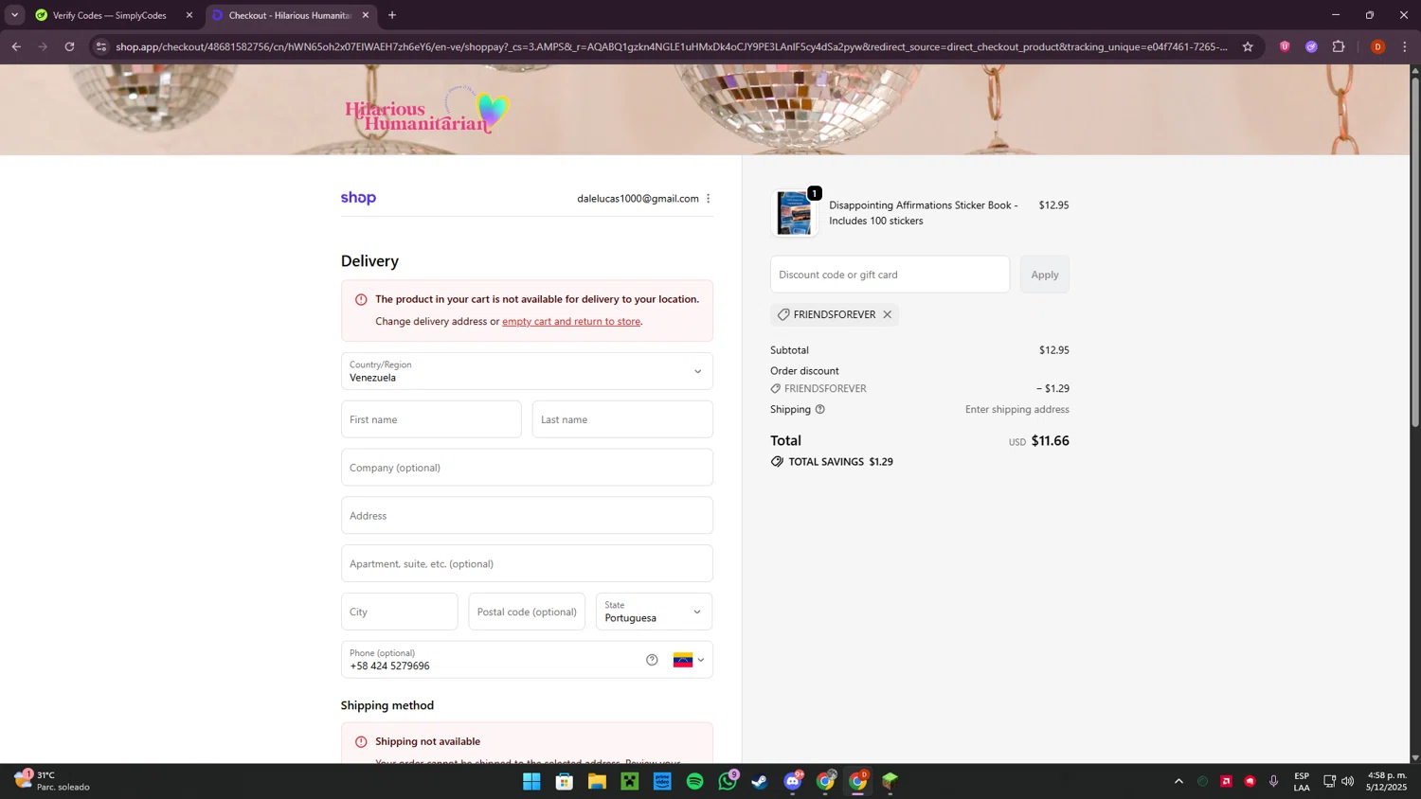Open Prime Video from the taskbar

662,781
